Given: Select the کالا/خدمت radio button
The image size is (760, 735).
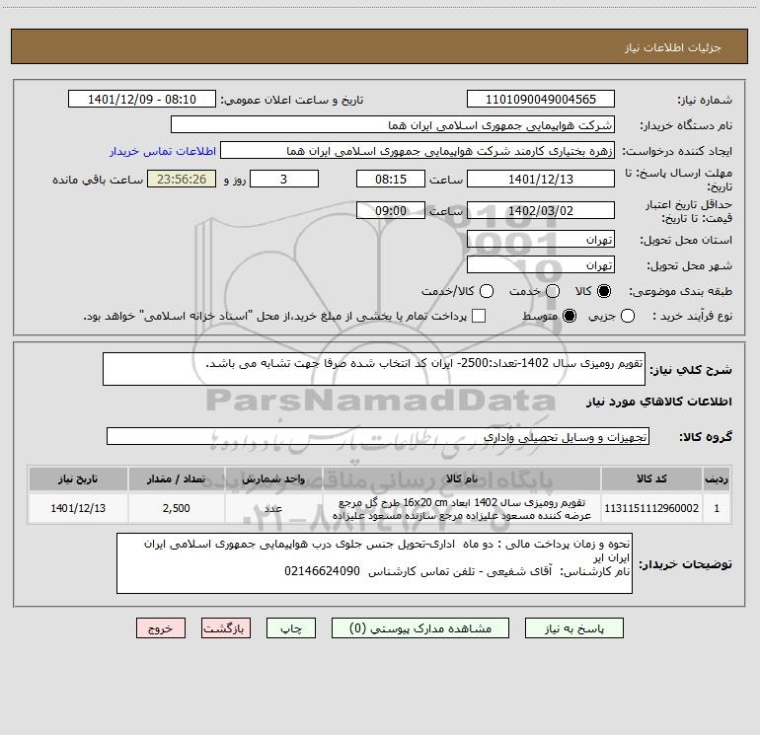Looking at the screenshot, I should coord(487,291).
